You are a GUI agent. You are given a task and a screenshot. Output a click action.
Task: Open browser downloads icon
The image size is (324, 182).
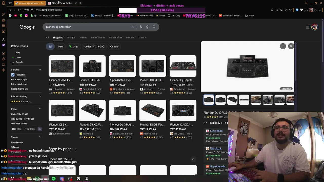(315, 10)
